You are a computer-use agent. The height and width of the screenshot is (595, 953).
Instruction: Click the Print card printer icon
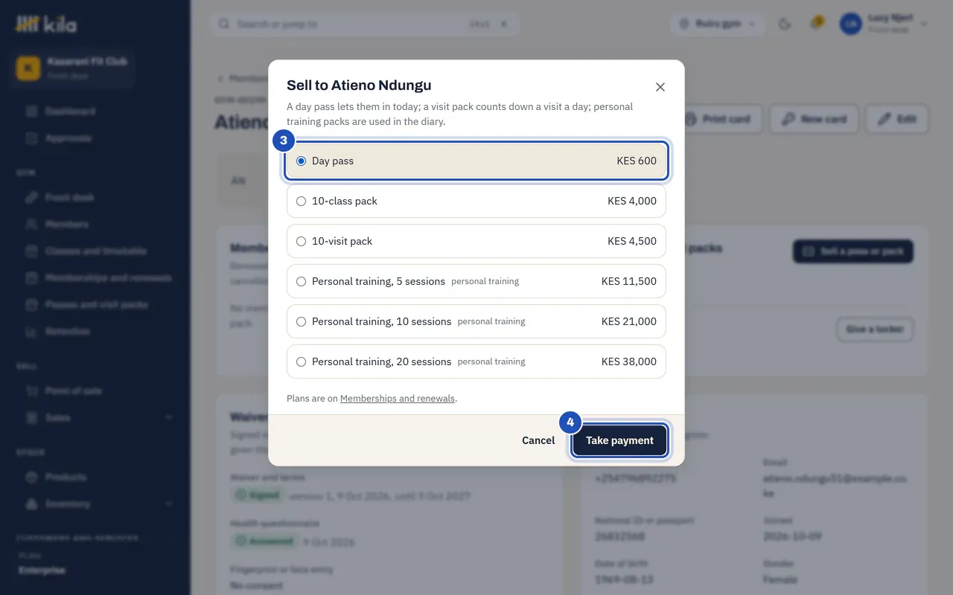690,119
